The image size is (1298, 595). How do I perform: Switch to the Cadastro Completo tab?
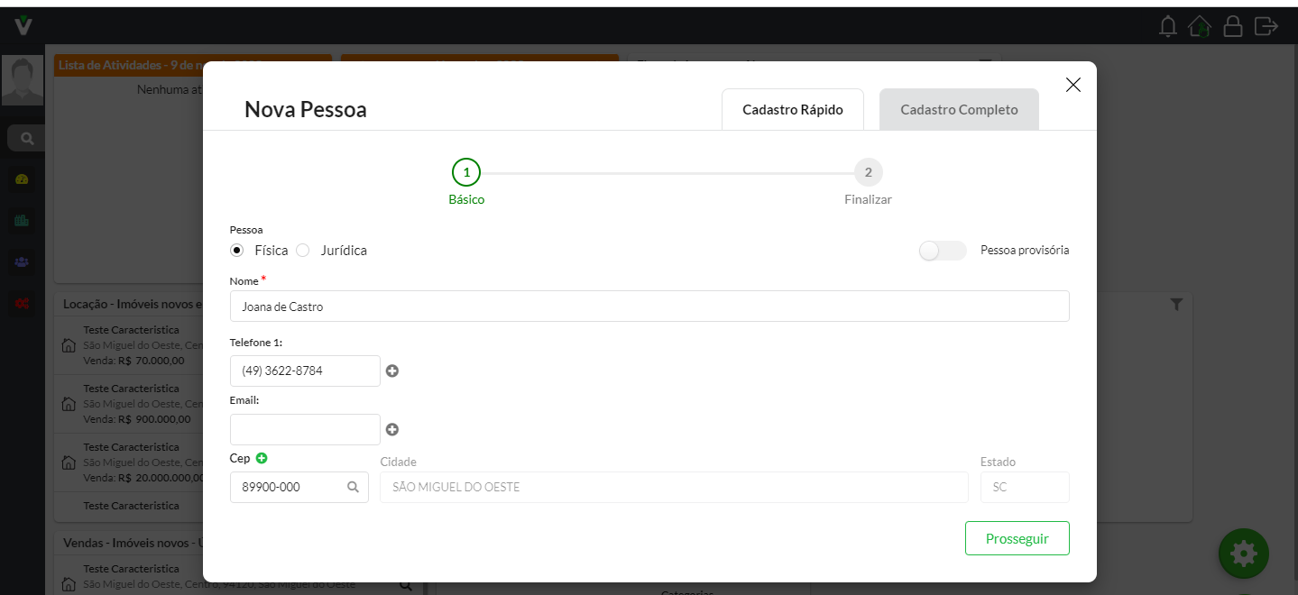(959, 110)
